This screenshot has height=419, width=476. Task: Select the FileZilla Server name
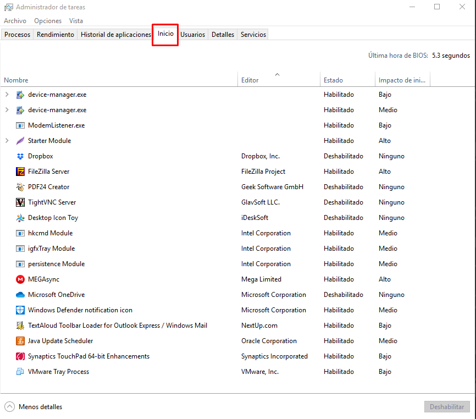(x=48, y=172)
